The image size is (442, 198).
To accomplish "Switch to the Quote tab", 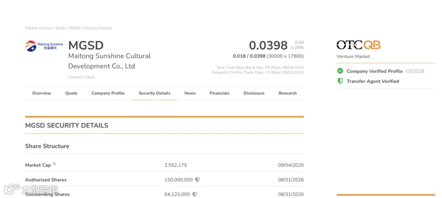I will (71, 93).
